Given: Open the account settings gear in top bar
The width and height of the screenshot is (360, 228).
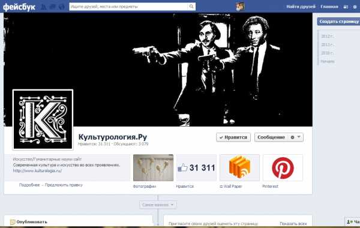Looking at the screenshot, I should (x=355, y=7).
